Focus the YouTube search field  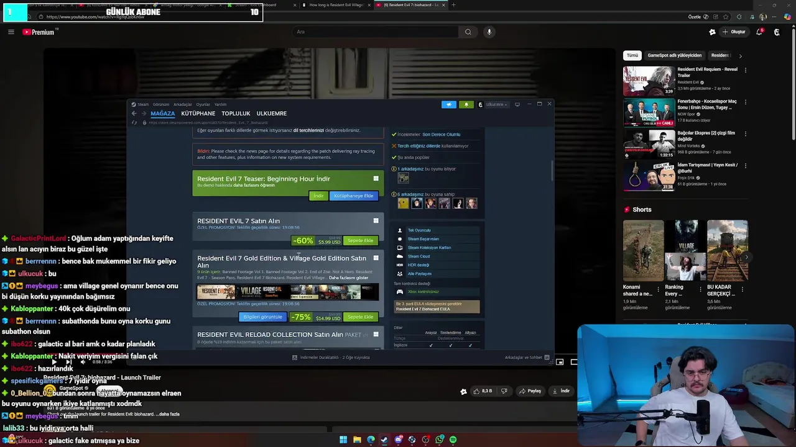pyautogui.click(x=376, y=32)
